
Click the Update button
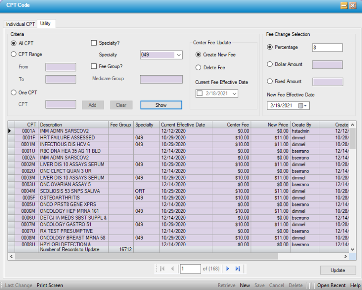[x=338, y=270]
